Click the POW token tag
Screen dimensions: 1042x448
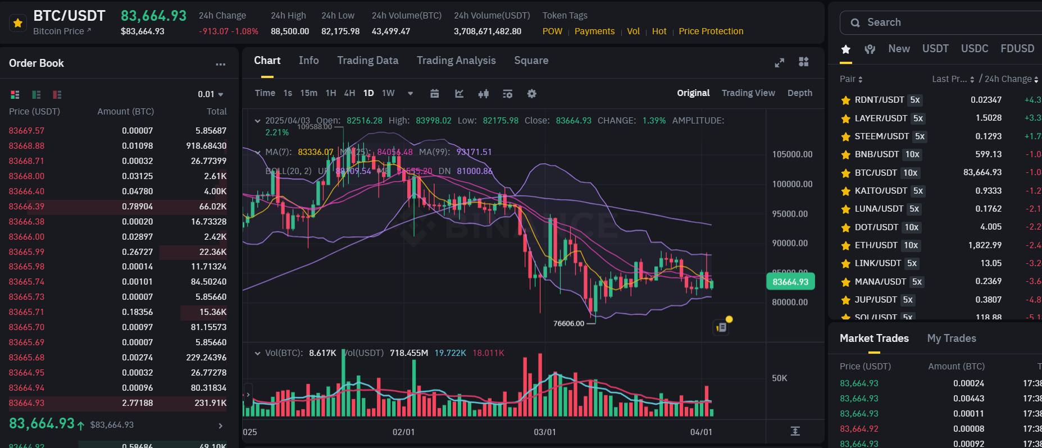552,31
